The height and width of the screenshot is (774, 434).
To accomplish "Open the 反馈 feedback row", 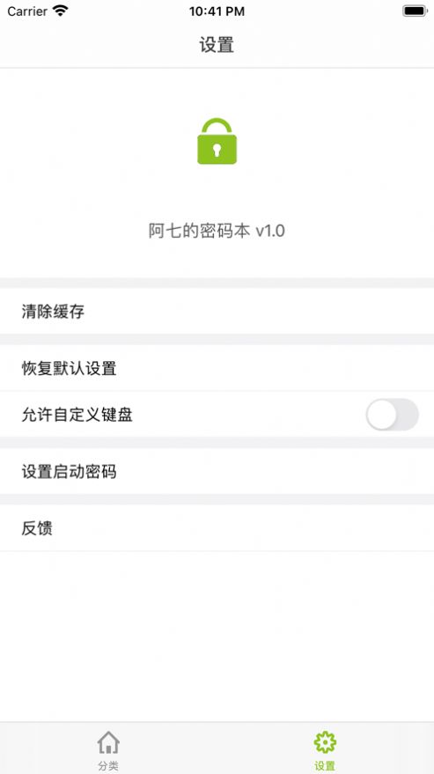I will [x=217, y=528].
